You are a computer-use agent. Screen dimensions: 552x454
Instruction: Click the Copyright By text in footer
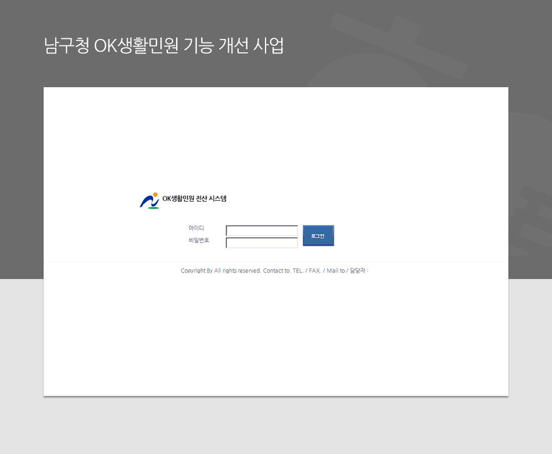pos(196,271)
